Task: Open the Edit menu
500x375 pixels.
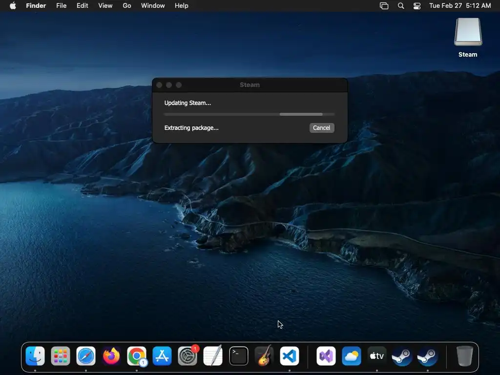Action: click(x=82, y=6)
